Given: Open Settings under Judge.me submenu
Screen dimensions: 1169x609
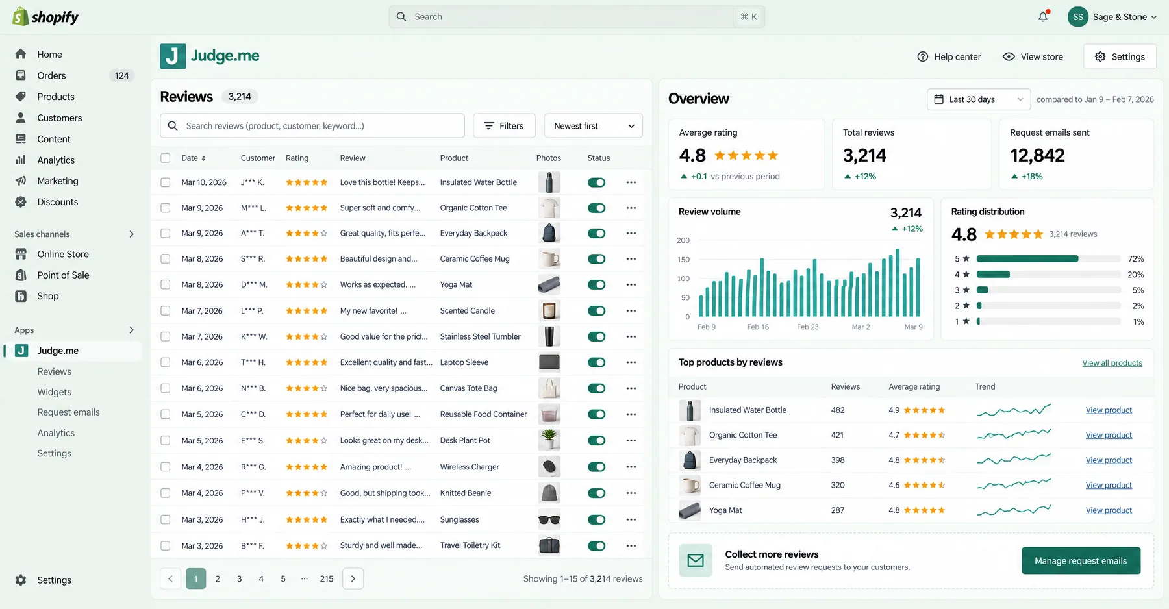Looking at the screenshot, I should tap(55, 453).
